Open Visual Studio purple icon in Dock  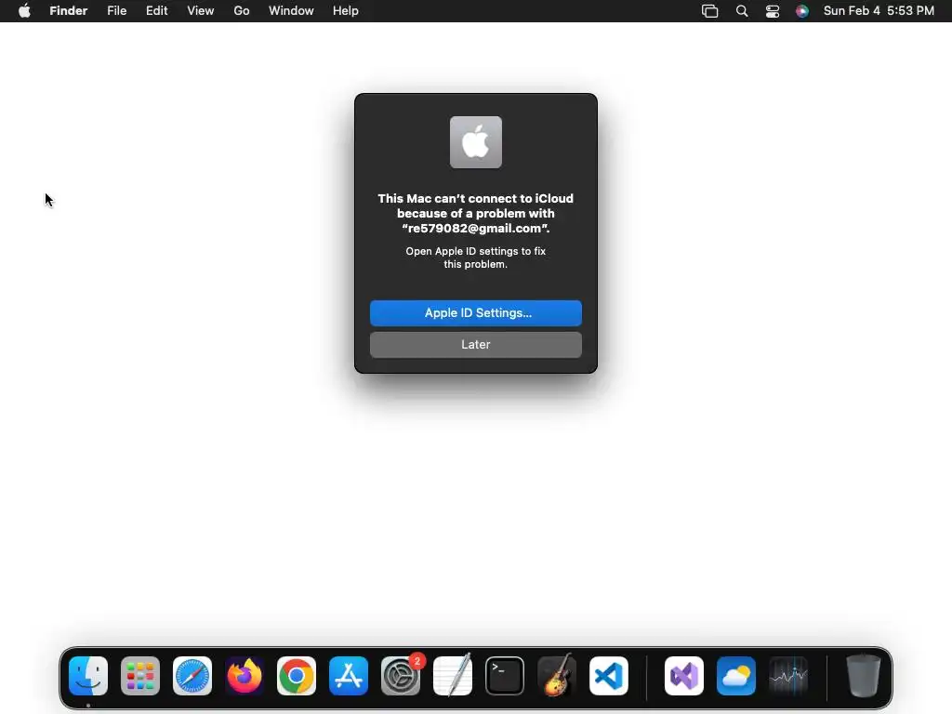click(x=684, y=676)
